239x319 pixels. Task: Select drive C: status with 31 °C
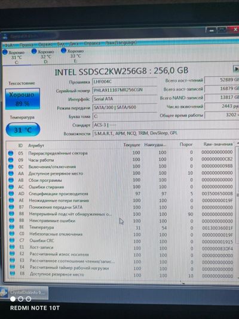pyautogui.click(x=14, y=57)
